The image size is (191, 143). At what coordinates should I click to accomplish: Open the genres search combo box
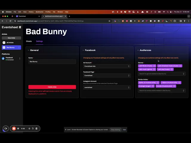[x=162, y=74]
